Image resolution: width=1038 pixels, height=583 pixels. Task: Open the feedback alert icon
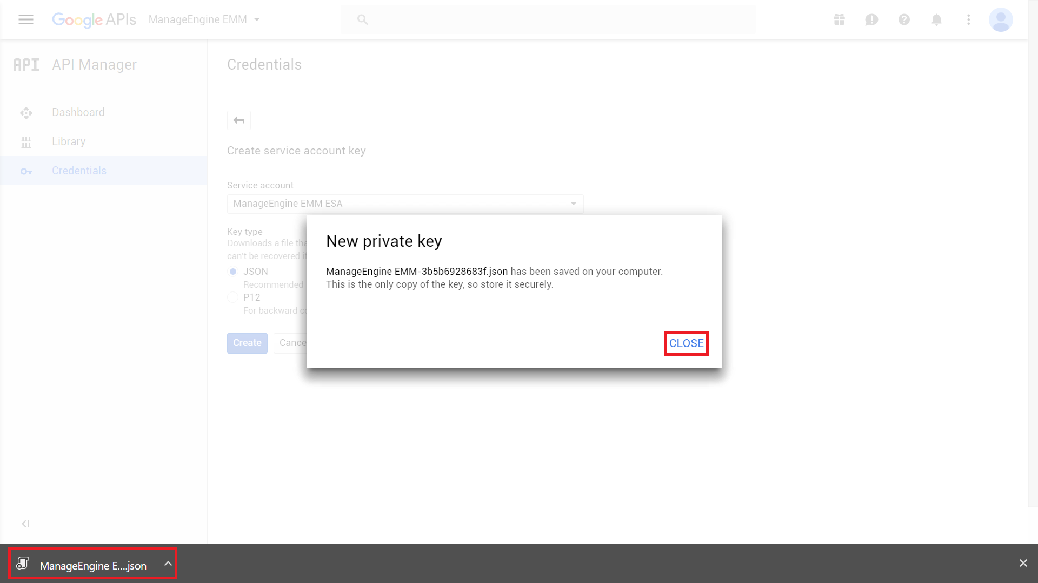click(871, 19)
